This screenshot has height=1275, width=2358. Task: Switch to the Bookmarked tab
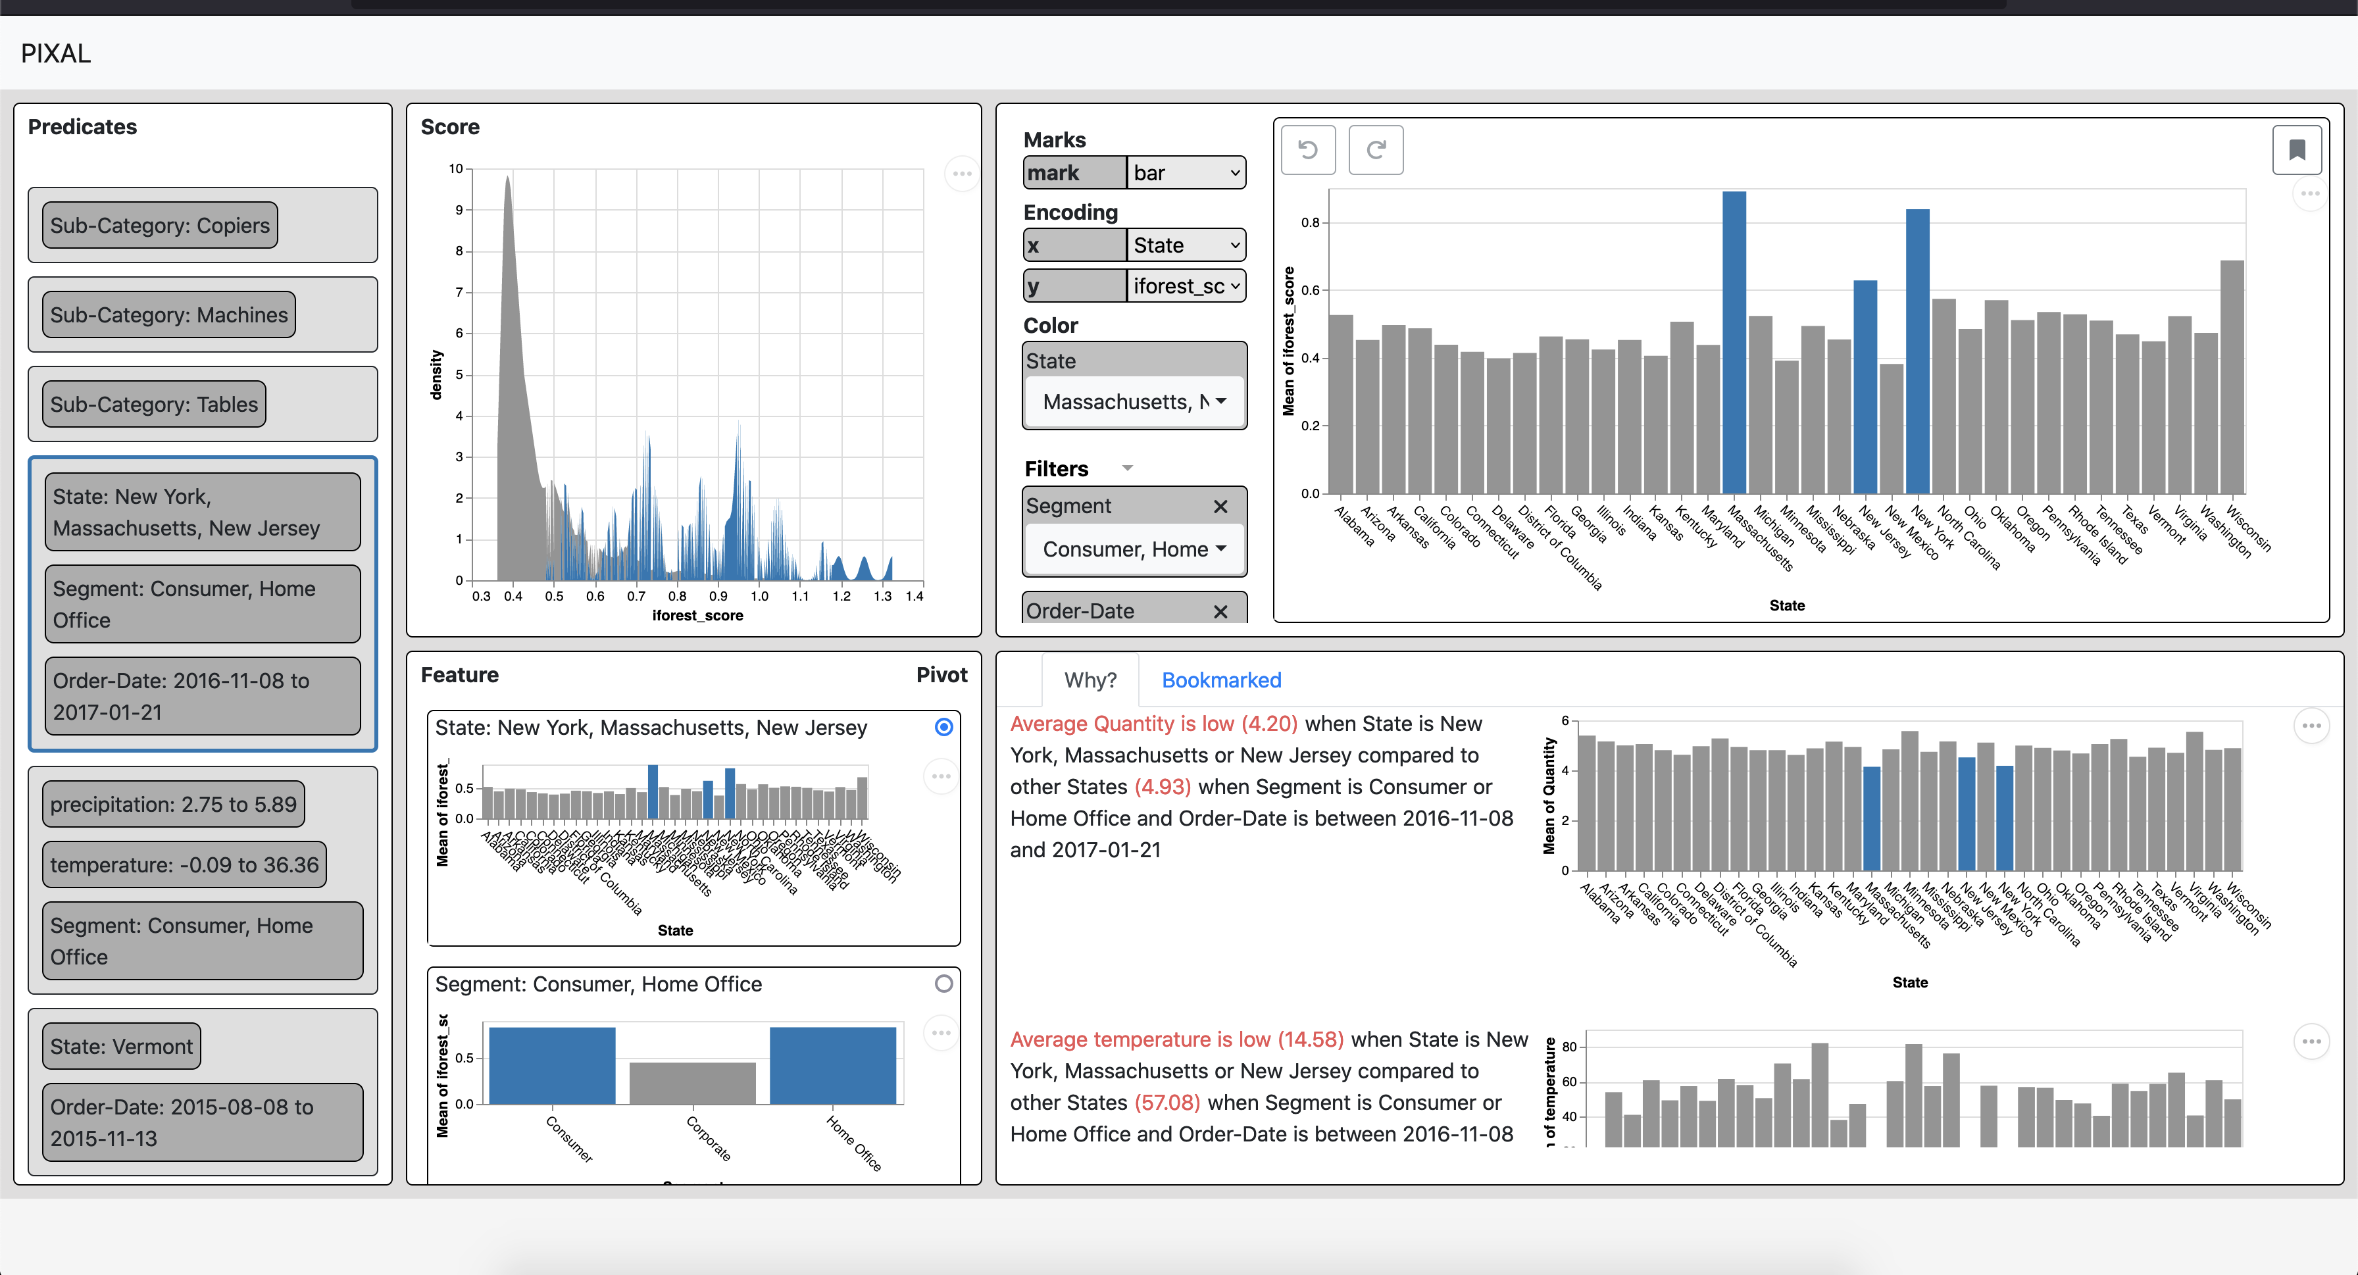click(x=1221, y=680)
